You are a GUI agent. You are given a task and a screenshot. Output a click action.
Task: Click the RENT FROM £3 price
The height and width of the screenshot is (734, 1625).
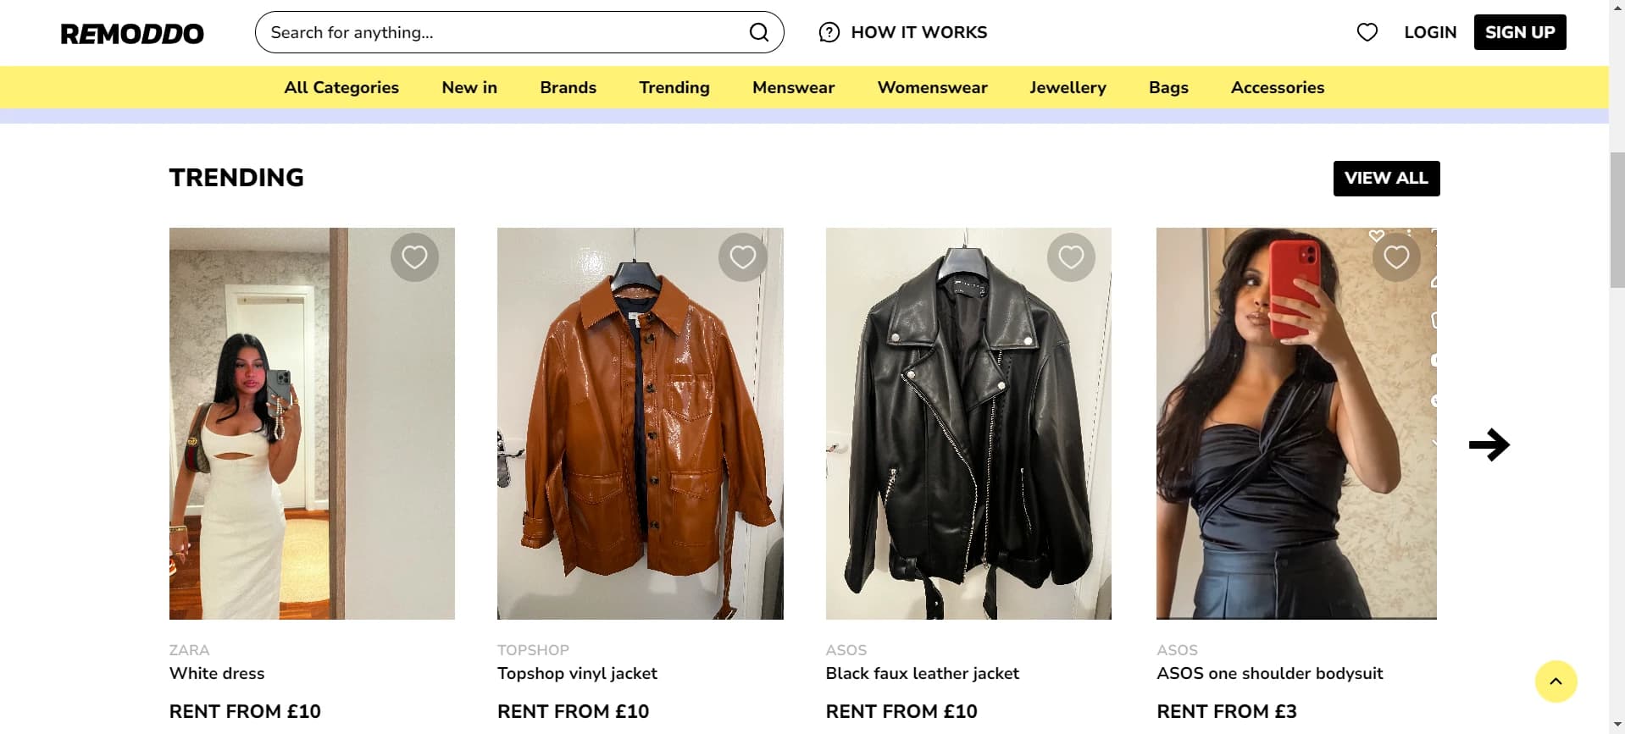click(x=1226, y=711)
